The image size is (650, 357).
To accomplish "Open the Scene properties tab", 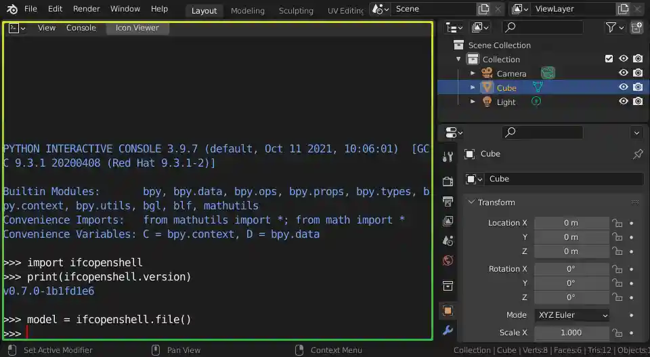I will pos(448,241).
